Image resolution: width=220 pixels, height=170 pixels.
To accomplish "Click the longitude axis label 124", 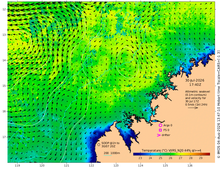I will (x=140, y=166).
